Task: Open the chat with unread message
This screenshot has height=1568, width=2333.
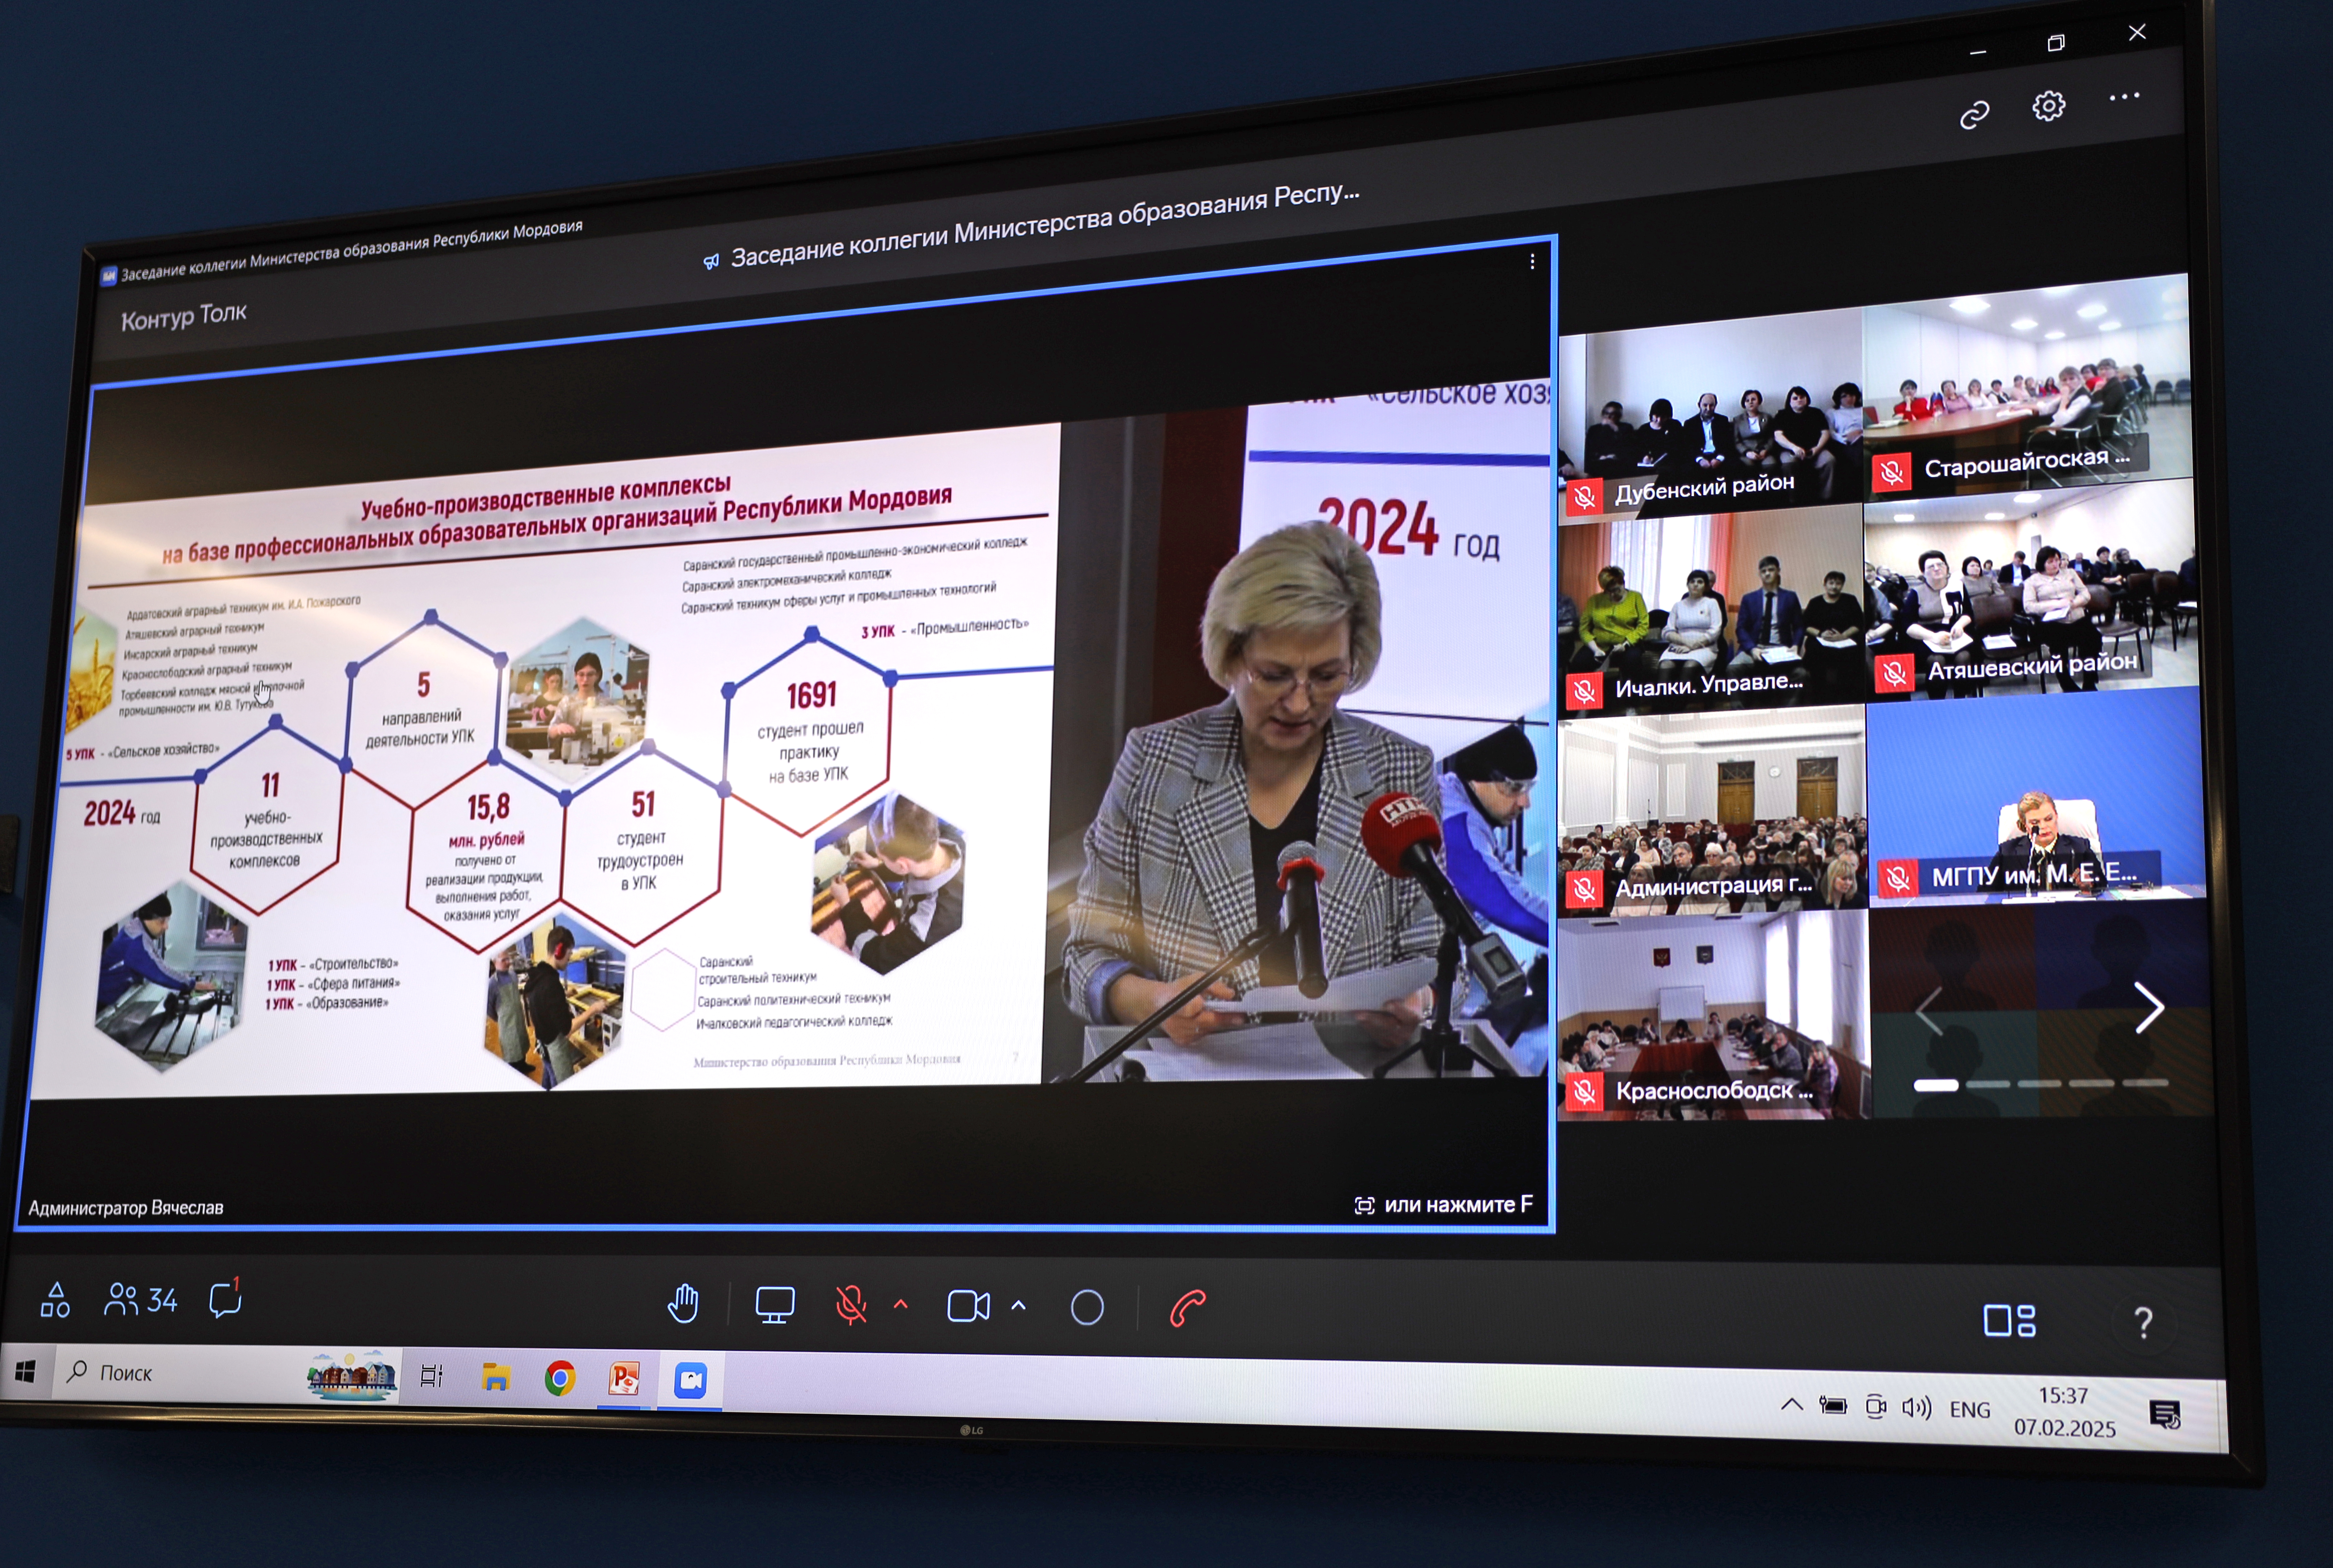Action: tap(225, 1300)
